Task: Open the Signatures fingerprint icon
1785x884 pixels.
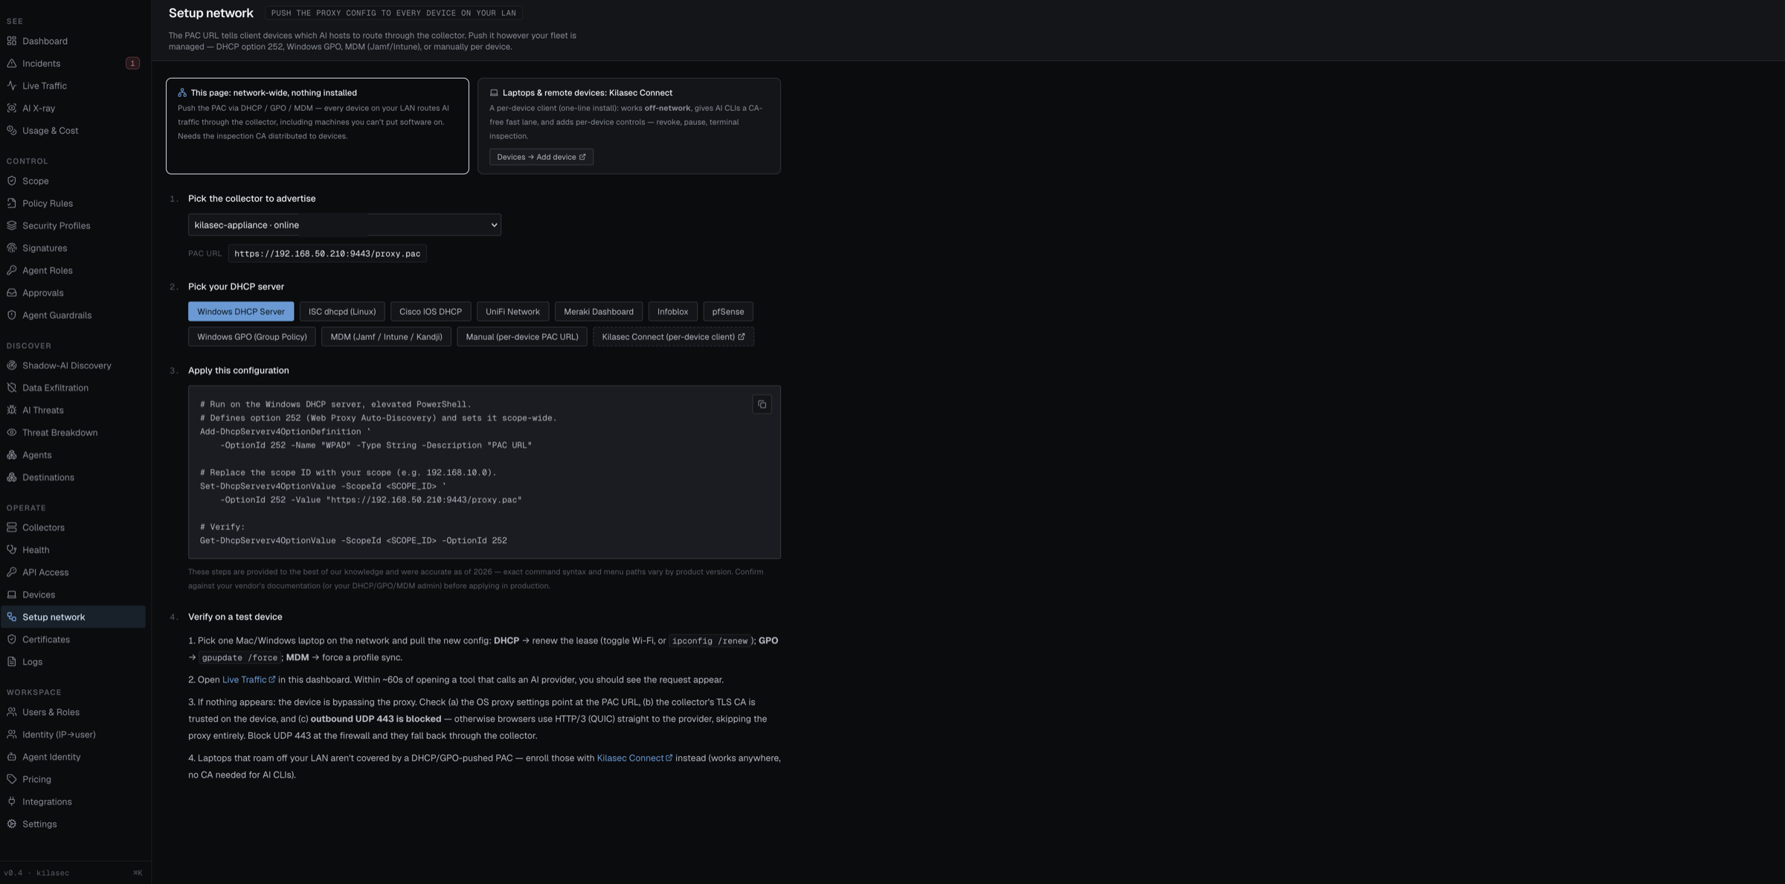Action: click(12, 248)
